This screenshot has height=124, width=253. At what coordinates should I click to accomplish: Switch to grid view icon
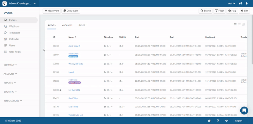coord(243,24)
